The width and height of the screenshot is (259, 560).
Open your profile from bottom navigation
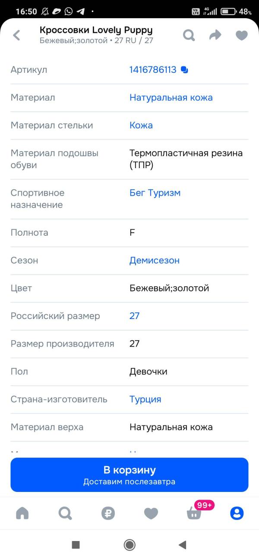(x=237, y=513)
